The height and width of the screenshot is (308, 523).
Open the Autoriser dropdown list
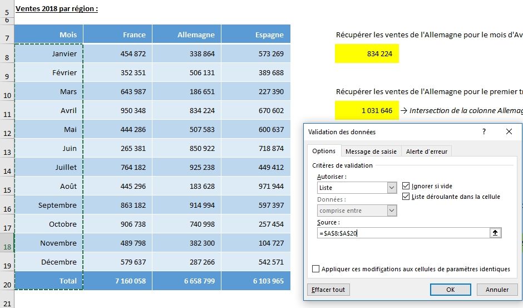click(392, 188)
